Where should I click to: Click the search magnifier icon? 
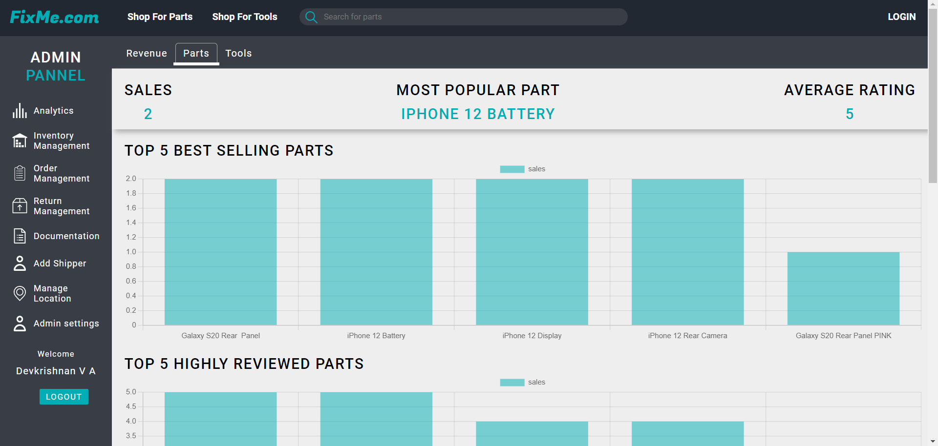[x=311, y=17]
